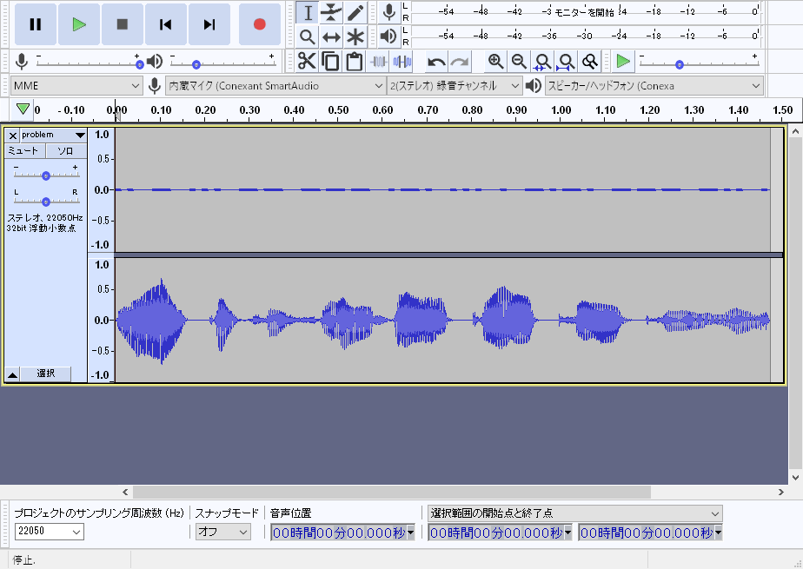Image resolution: width=803 pixels, height=569 pixels.
Task: Skip to start of track
Action: click(166, 24)
